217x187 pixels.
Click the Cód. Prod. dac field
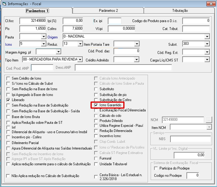(x=126, y=51)
